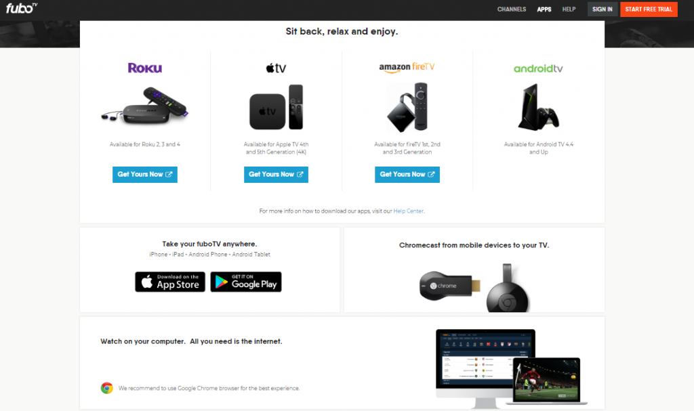694x411 pixels.
Task: Click the Sign In button
Action: coord(603,9)
